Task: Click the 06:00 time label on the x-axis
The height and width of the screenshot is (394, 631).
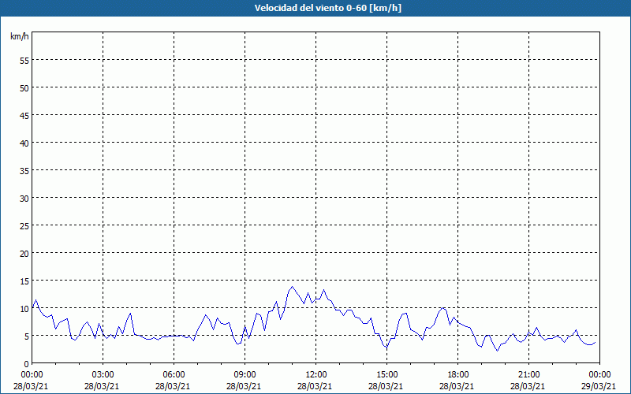Action: (174, 375)
